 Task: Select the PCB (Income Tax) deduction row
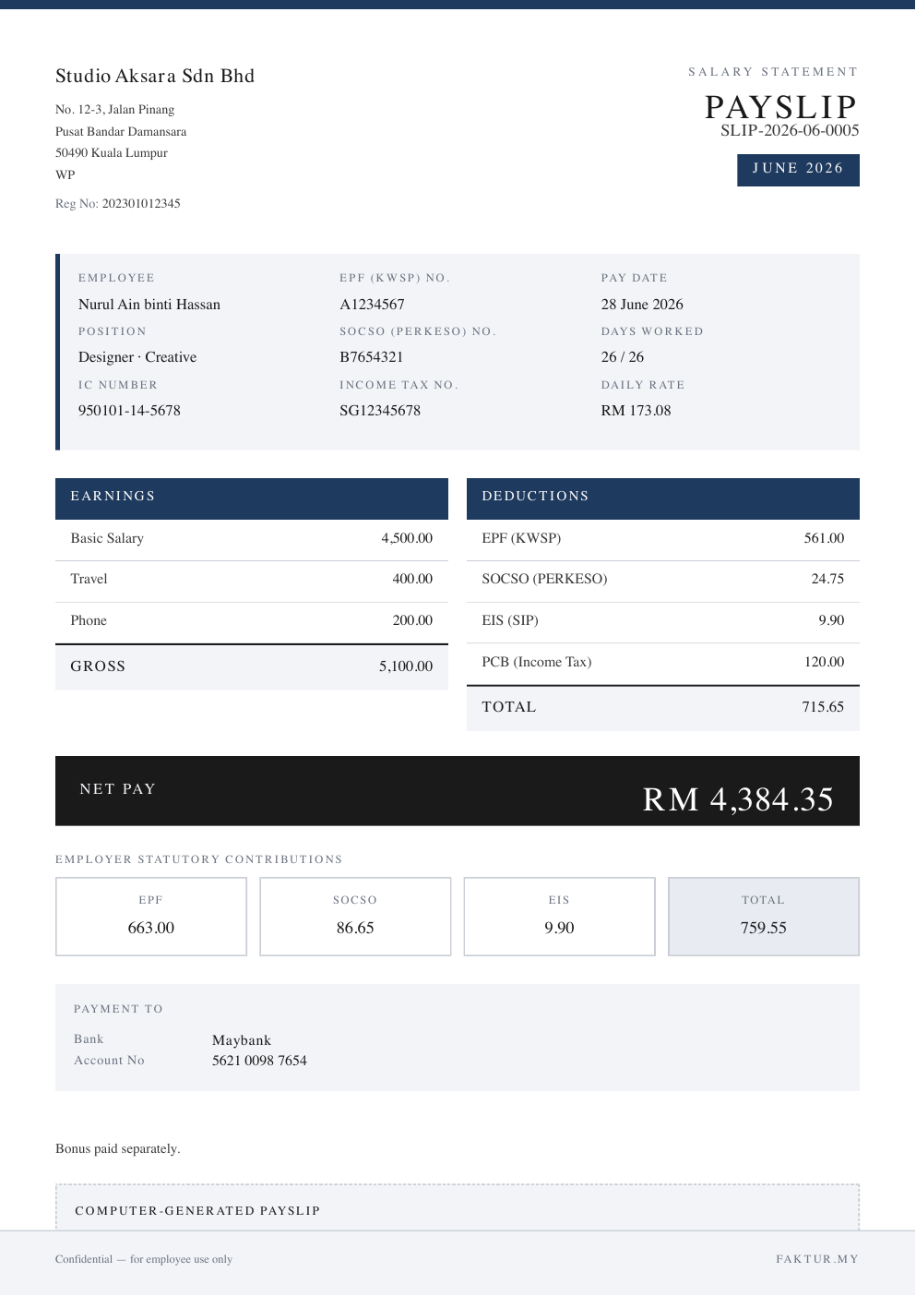coord(663,663)
